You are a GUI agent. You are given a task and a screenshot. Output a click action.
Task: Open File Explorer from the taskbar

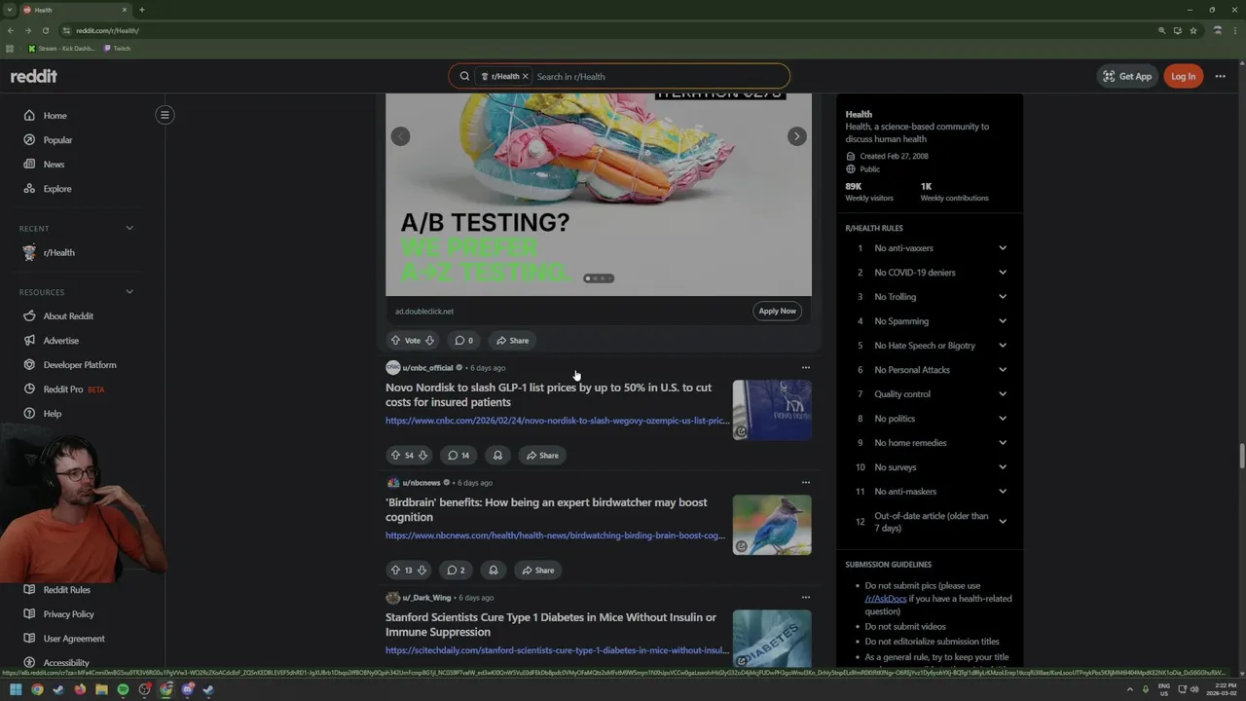(101, 689)
